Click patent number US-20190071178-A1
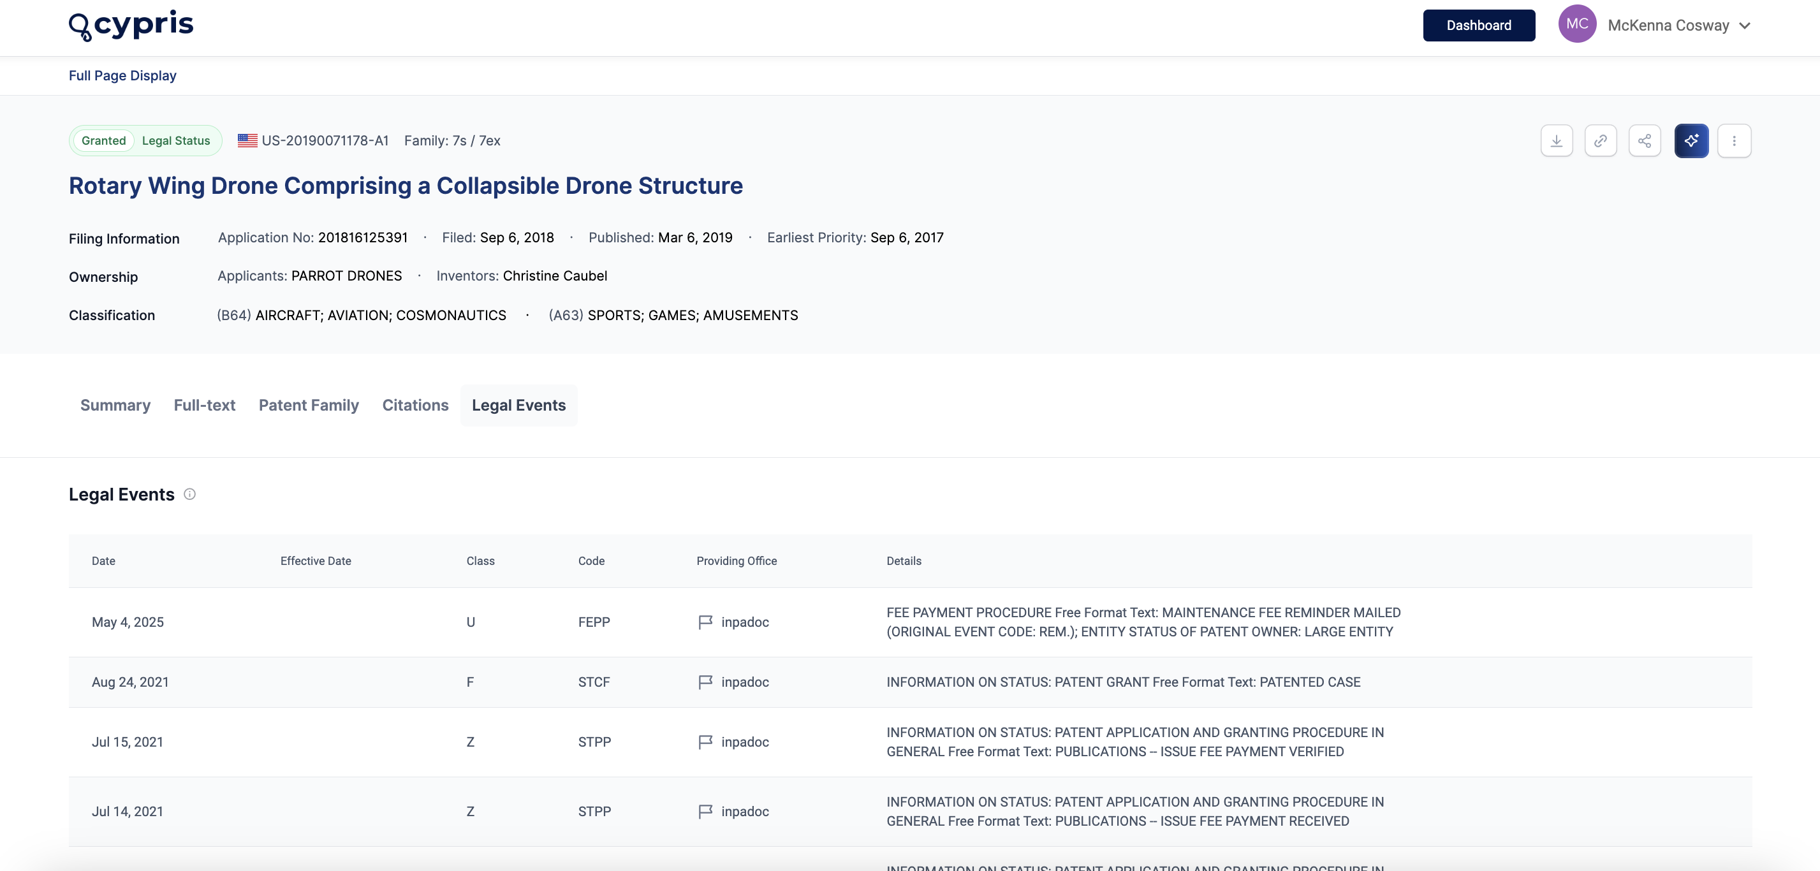1820x871 pixels. [x=325, y=140]
